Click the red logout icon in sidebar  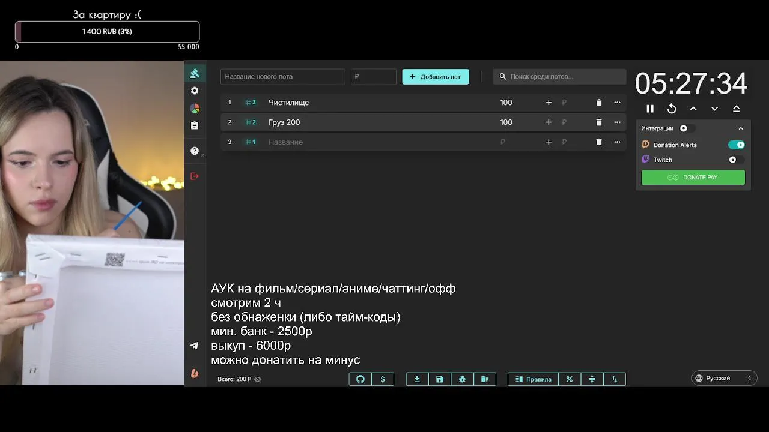(194, 176)
